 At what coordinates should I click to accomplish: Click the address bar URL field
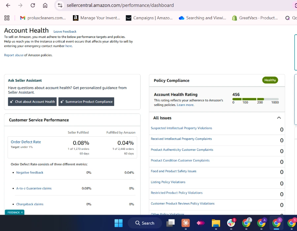coord(120,5)
